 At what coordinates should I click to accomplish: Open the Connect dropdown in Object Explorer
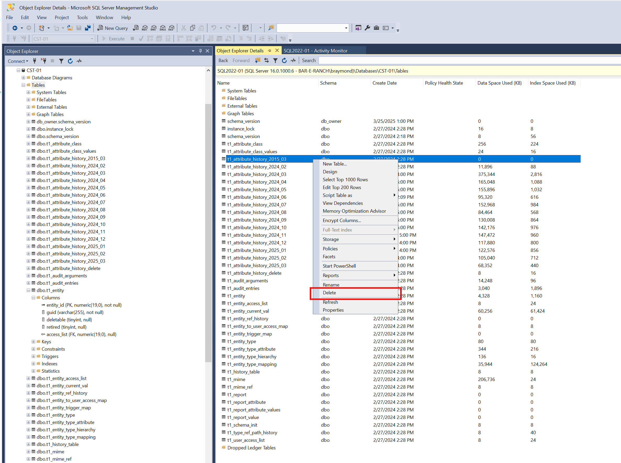tap(18, 61)
